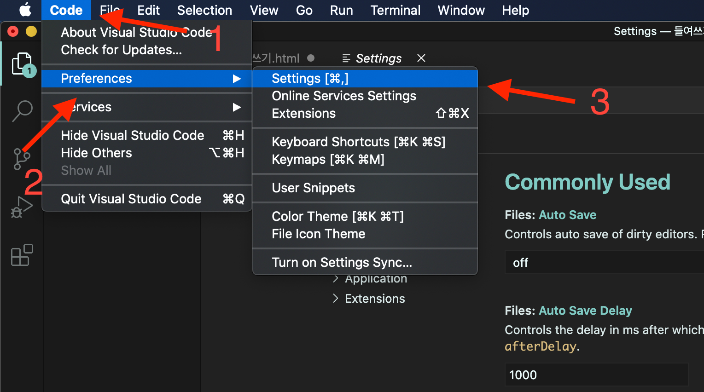Viewport: 704px width, 392px height.
Task: Open the Selection menu
Action: tap(204, 10)
